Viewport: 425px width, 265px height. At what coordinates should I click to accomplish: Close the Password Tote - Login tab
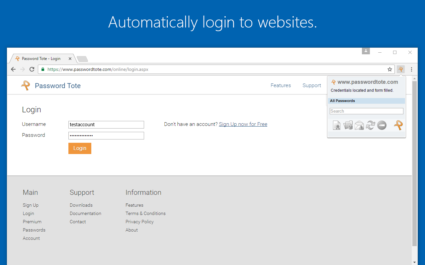click(70, 59)
